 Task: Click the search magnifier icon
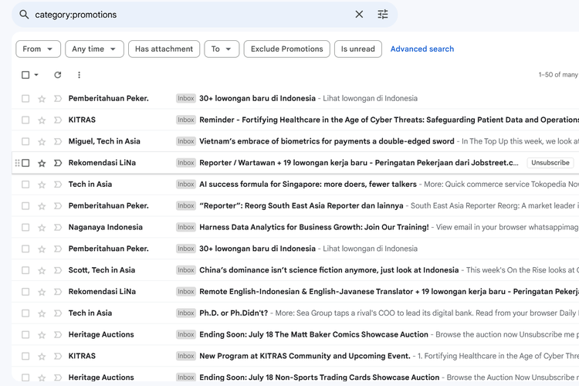pos(24,15)
